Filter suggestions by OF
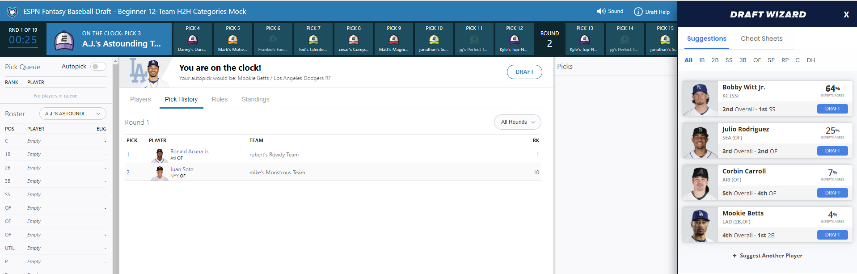857x274 pixels. pyautogui.click(x=757, y=60)
